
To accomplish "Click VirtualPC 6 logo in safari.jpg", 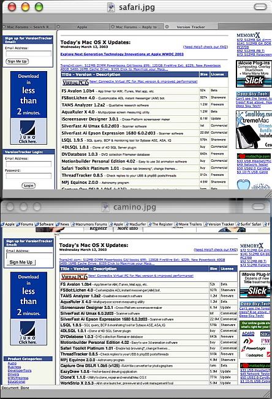I will (x=75, y=83).
